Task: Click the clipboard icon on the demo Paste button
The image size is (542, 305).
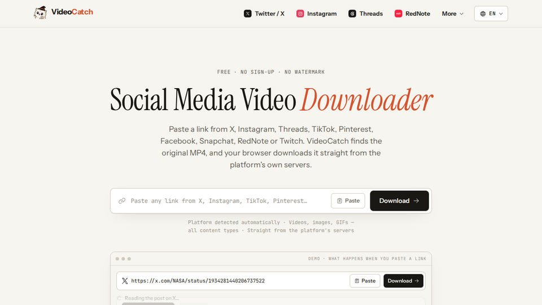Action: click(357, 281)
